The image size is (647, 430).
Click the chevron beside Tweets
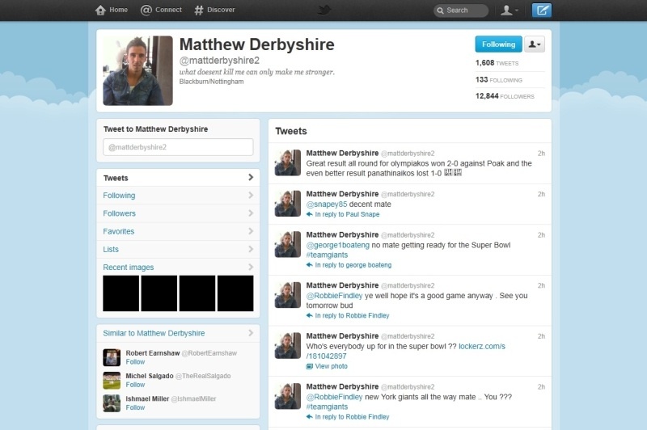point(251,177)
